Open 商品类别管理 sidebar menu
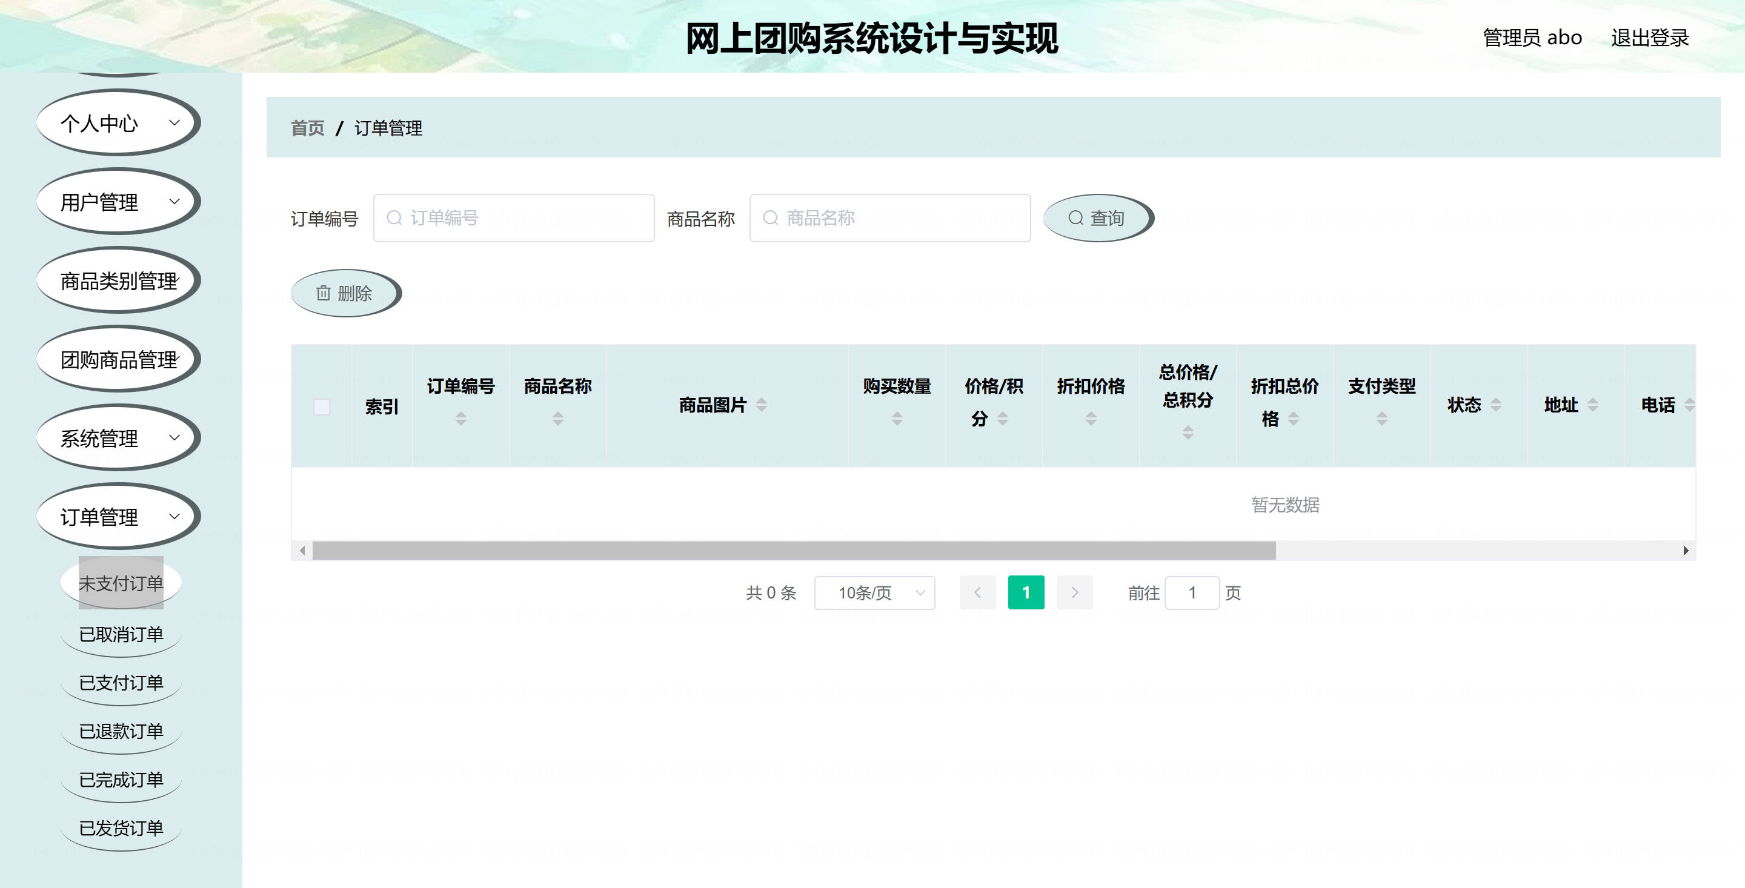 pos(119,280)
